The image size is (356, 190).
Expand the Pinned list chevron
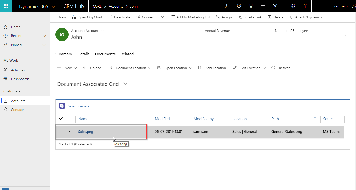44,45
